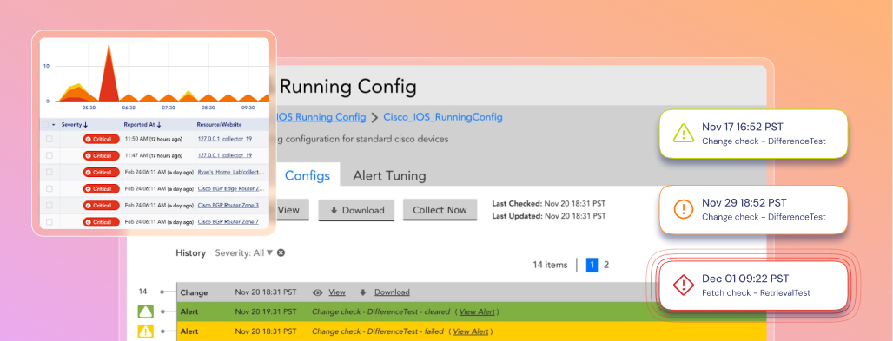This screenshot has height=341, width=893.
Task: Sort by the Severity column arrow
Action: pyautogui.click(x=85, y=125)
